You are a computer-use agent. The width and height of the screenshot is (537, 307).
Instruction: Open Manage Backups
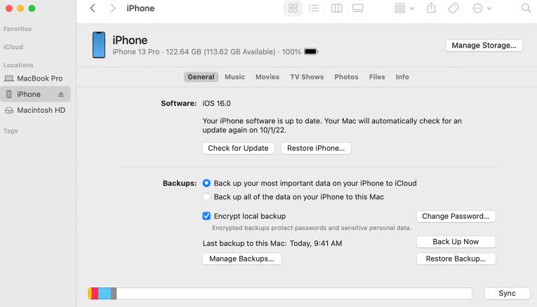241,259
